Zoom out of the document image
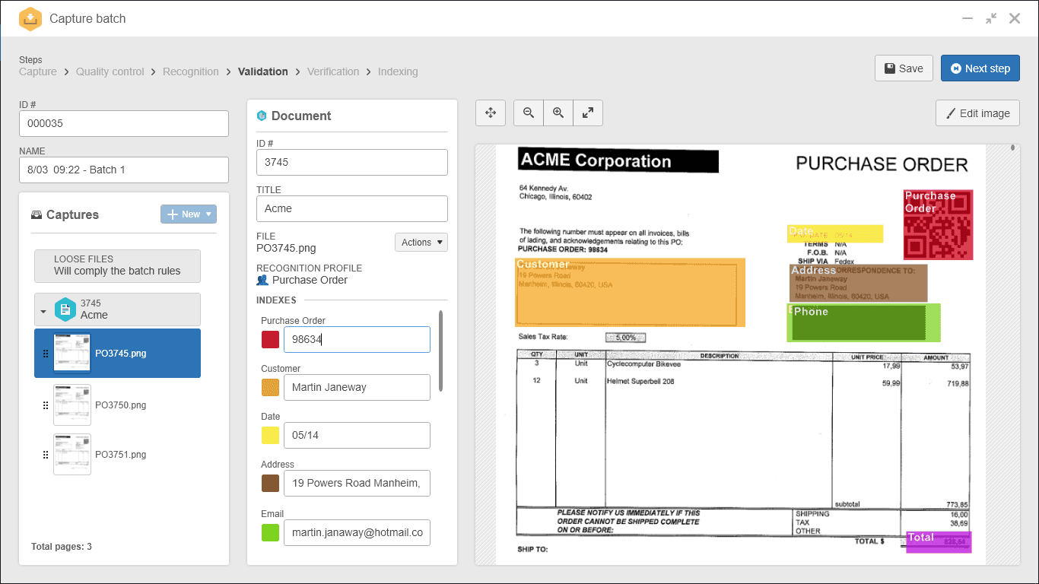The image size is (1039, 584). click(529, 113)
